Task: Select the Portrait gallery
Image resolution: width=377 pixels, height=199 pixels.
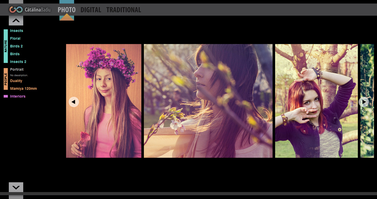Action: pyautogui.click(x=17, y=69)
